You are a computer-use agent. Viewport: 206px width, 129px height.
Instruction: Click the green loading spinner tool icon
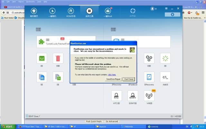[165, 59]
